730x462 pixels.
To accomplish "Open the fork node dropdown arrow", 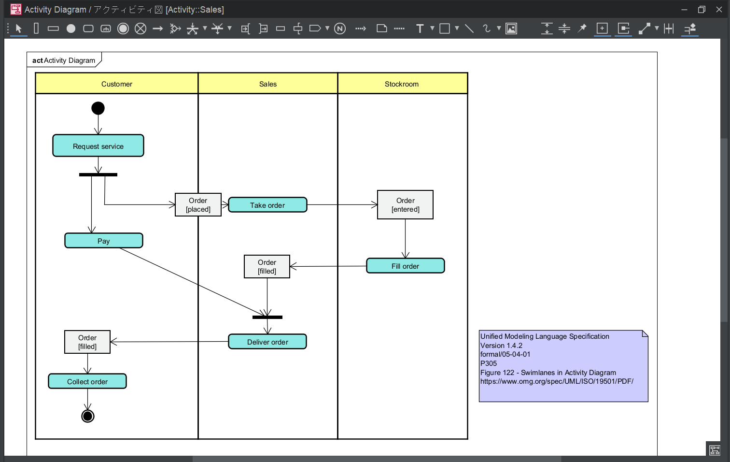I will pos(205,28).
